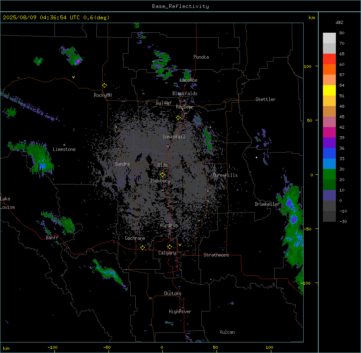Click the Sundre town label

(x=122, y=164)
